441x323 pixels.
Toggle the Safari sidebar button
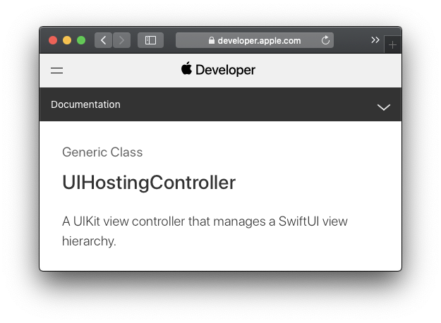pos(150,40)
